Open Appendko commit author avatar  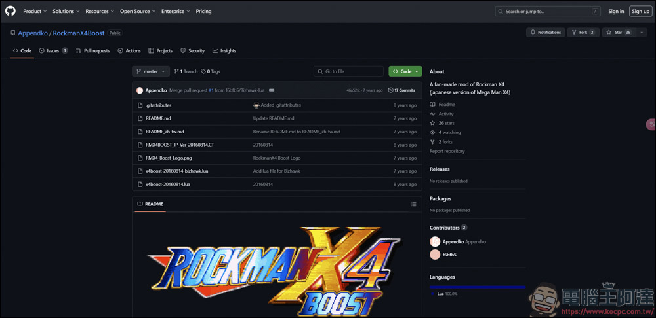click(140, 90)
